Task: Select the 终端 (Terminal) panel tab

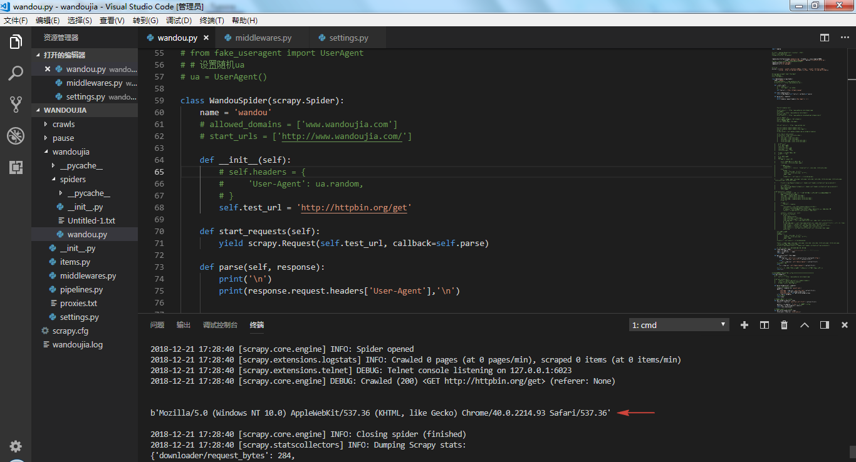Action: 257,325
